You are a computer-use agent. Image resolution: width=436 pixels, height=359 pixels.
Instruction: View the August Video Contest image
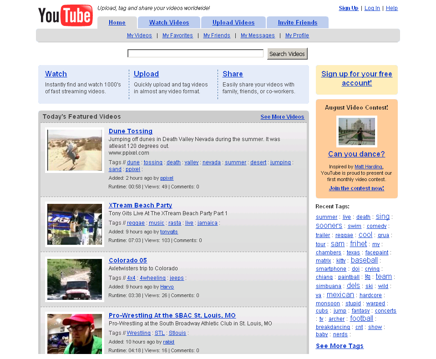click(356, 131)
